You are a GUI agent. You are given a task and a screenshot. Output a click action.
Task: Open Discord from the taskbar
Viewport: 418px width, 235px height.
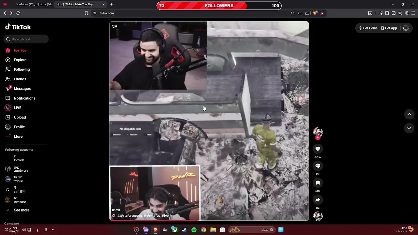click(146, 230)
